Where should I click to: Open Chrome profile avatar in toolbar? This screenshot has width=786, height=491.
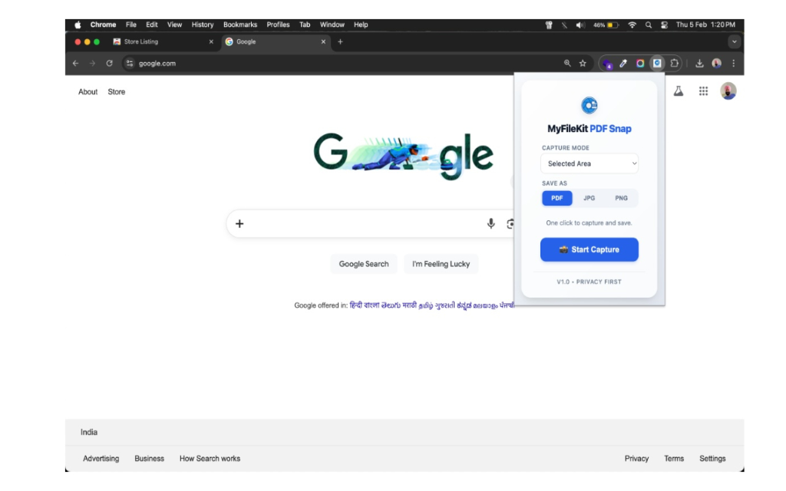(716, 63)
